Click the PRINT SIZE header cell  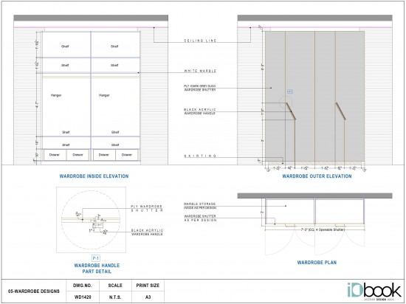(148, 286)
